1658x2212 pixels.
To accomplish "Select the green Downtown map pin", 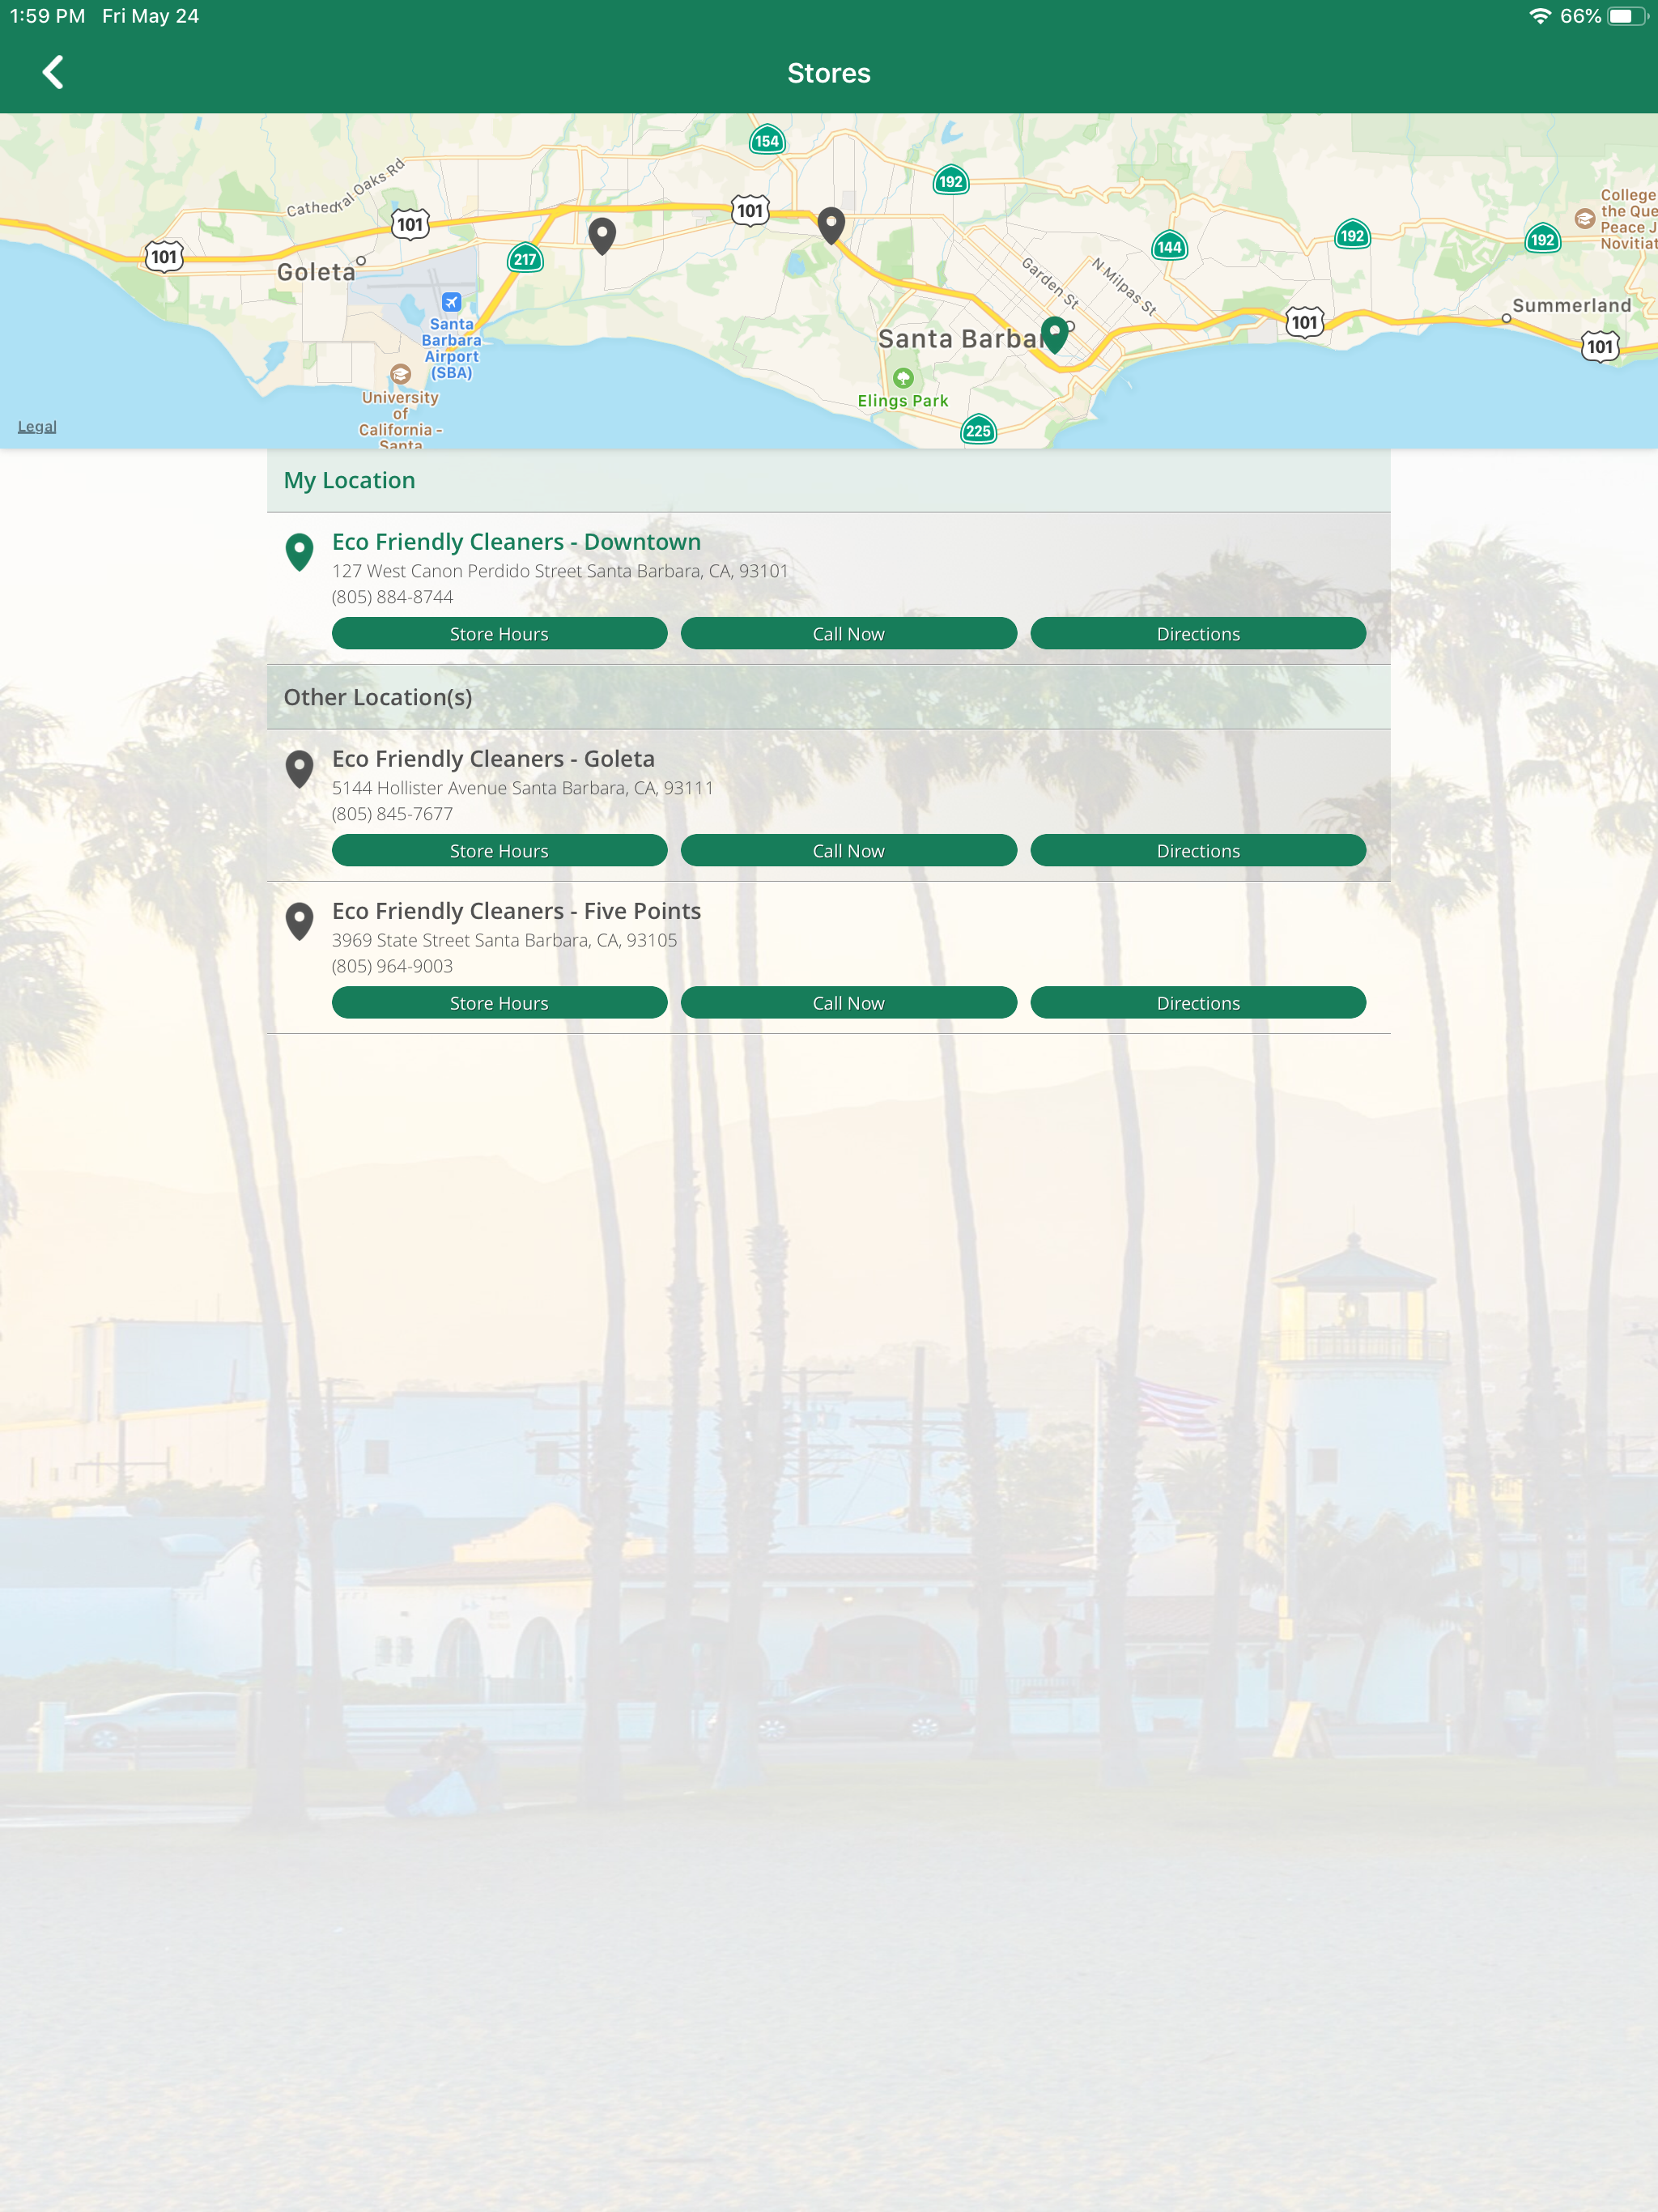I will point(1054,335).
